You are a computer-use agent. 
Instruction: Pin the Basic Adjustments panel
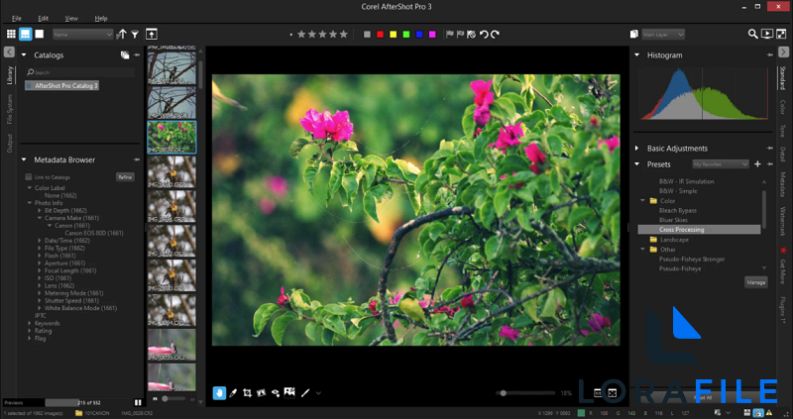[770, 149]
